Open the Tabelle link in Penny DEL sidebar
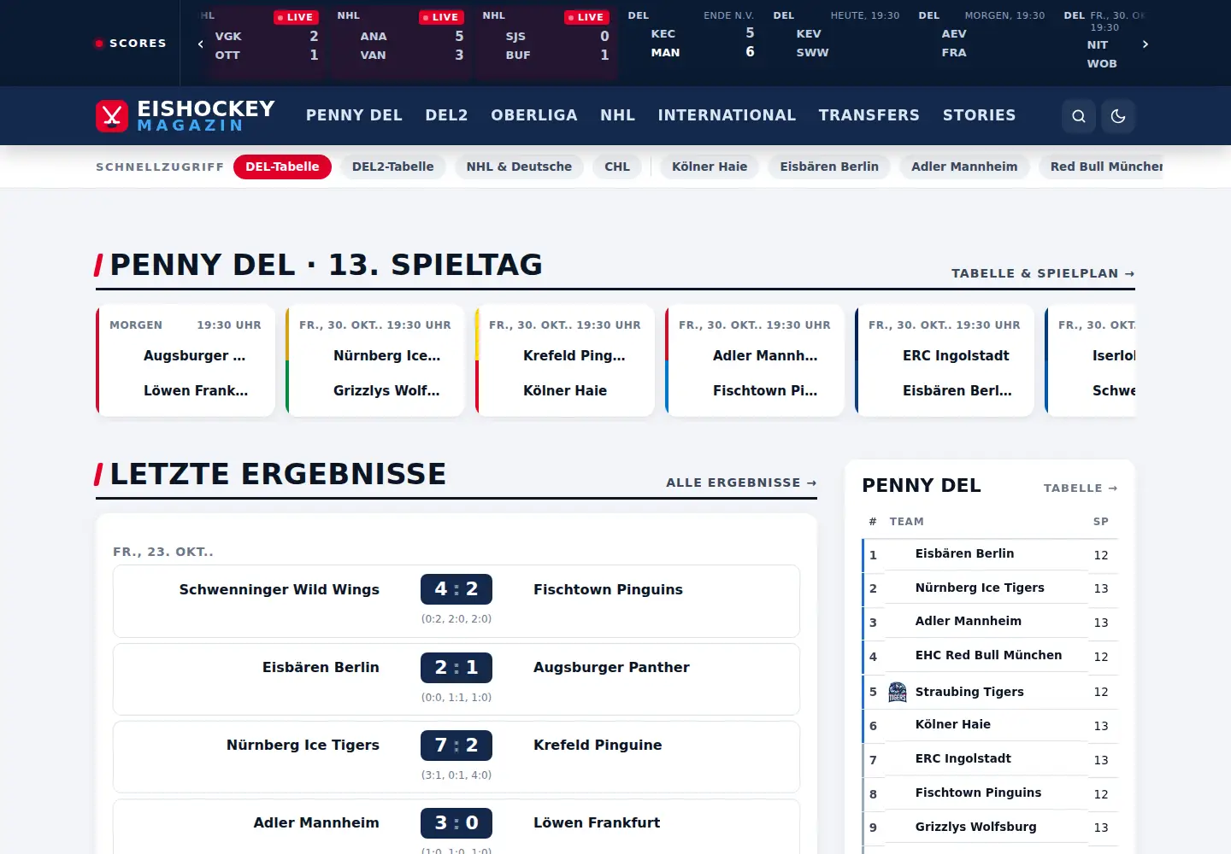 [1081, 488]
